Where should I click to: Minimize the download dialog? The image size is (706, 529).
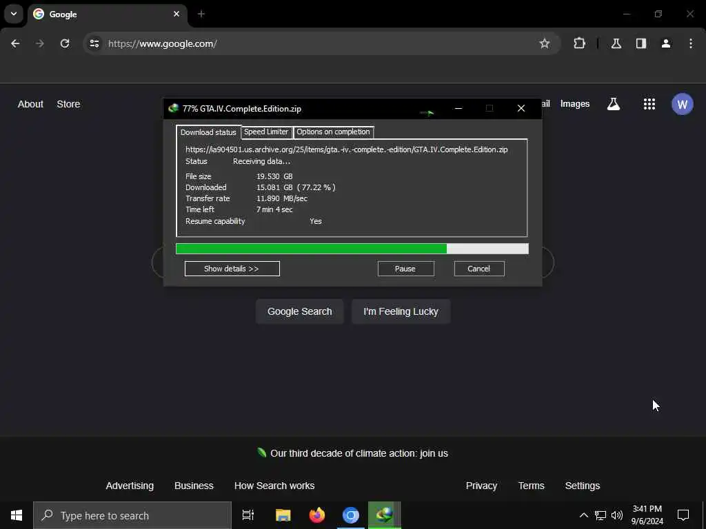click(458, 108)
